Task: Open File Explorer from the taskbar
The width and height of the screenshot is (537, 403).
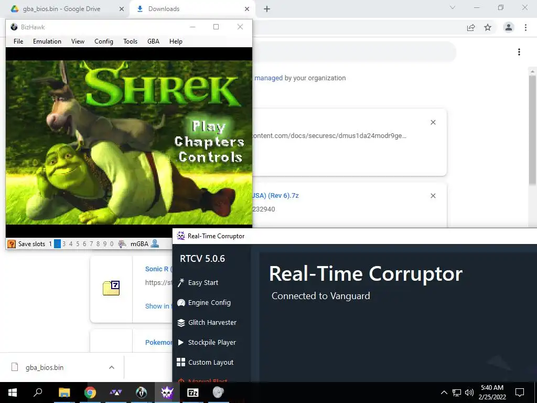Action: coord(64,393)
